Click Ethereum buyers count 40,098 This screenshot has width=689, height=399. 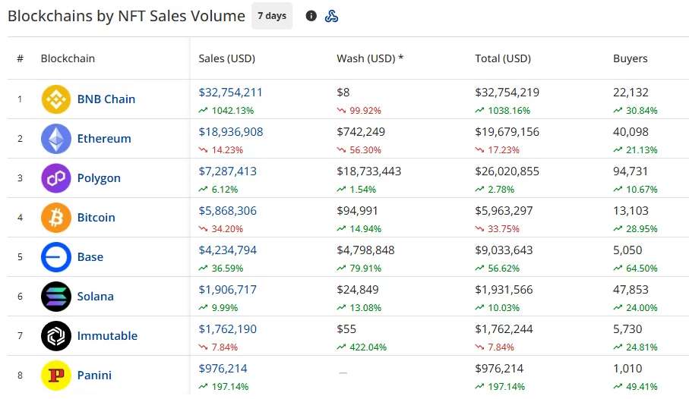631,132
